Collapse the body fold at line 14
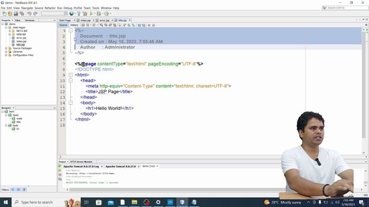 tap(70, 102)
